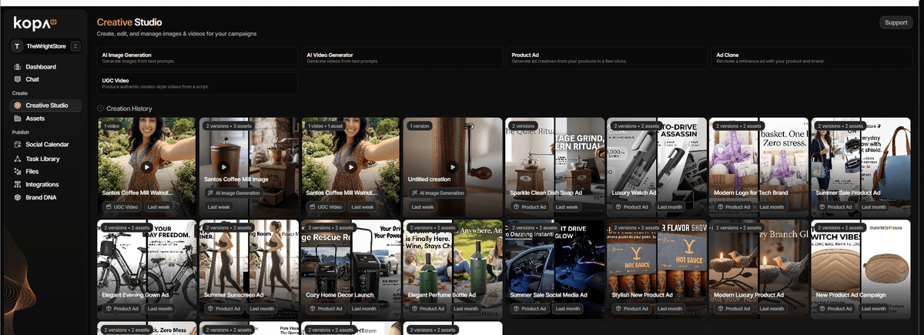Click the Support button
The image size is (924, 335).
click(x=896, y=22)
